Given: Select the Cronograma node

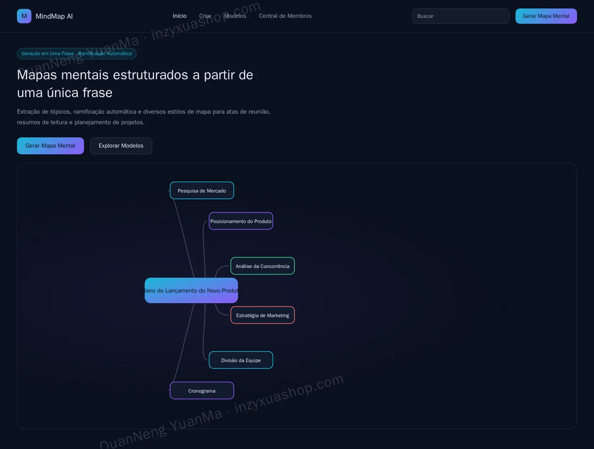Looking at the screenshot, I should pos(202,390).
